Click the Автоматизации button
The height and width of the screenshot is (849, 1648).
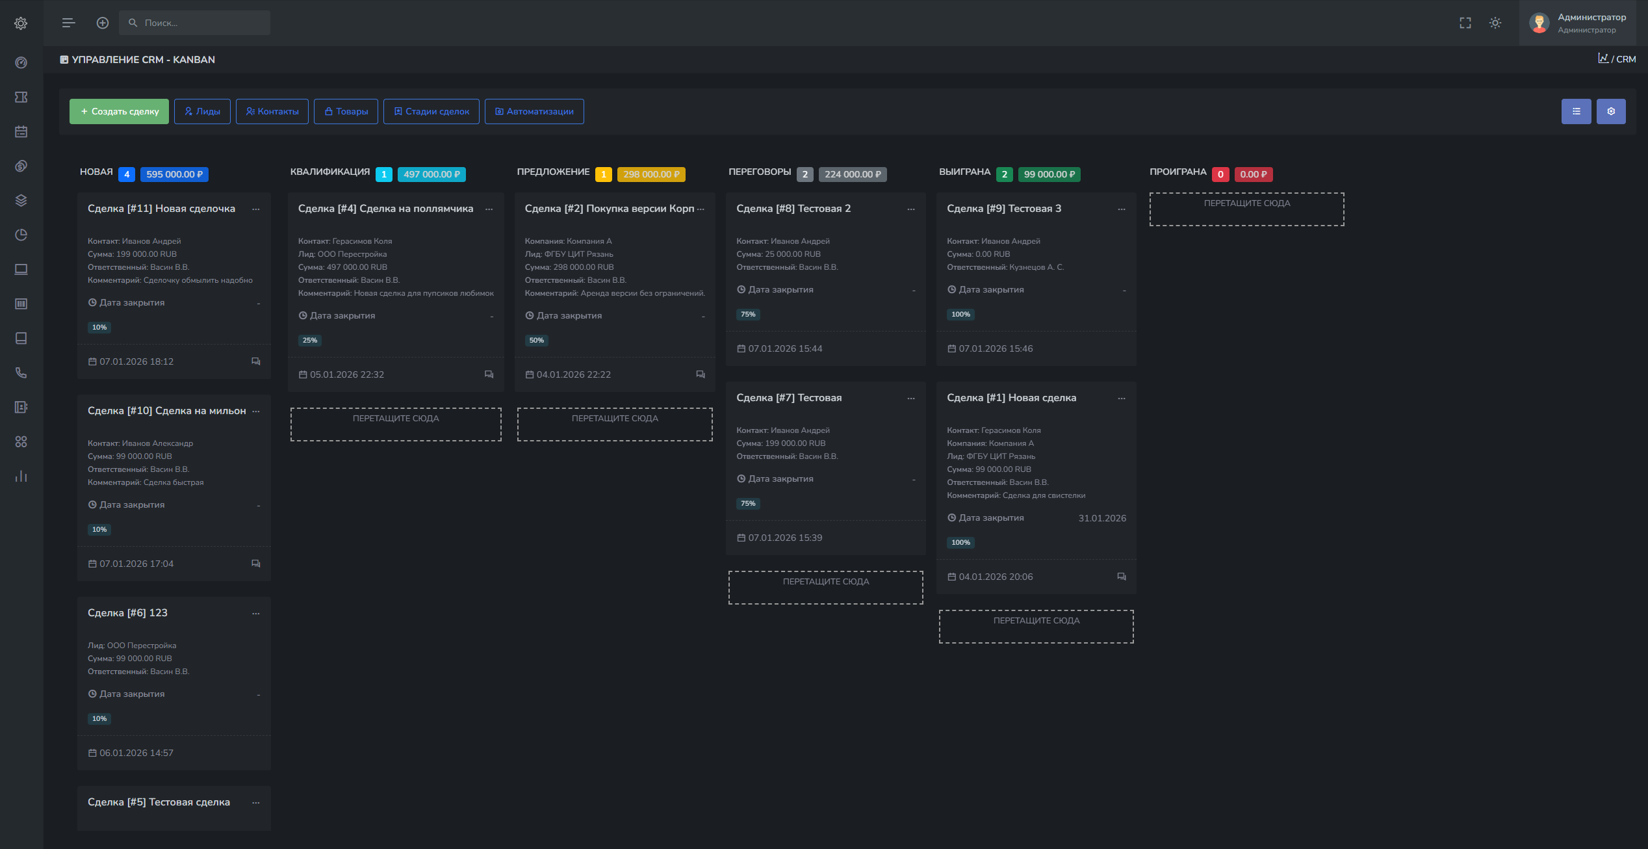point(534,111)
